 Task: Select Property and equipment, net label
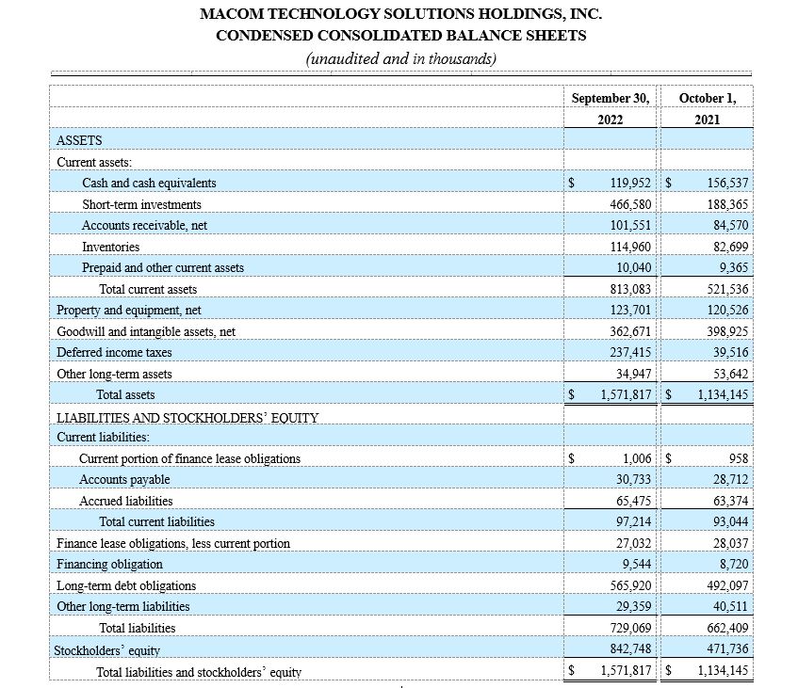pyautogui.click(x=129, y=311)
